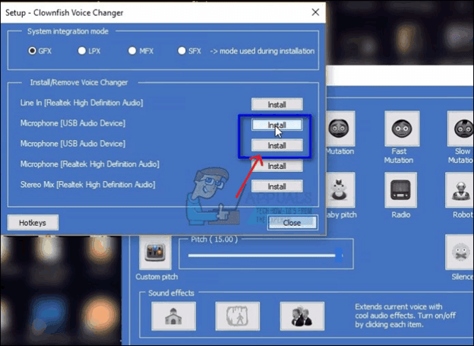Open the Custom pitch voice option
This screenshot has width=474, height=346.
[157, 252]
